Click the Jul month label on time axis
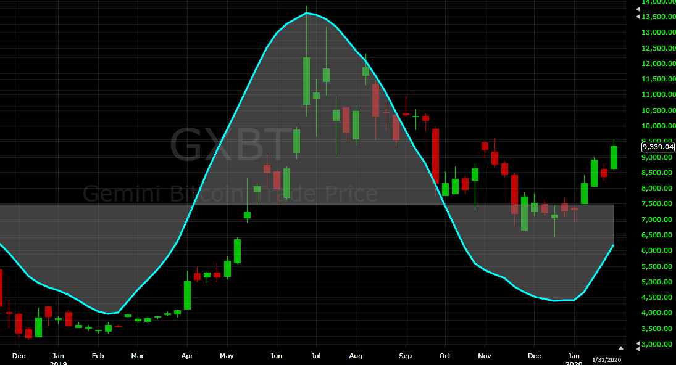 (316, 356)
